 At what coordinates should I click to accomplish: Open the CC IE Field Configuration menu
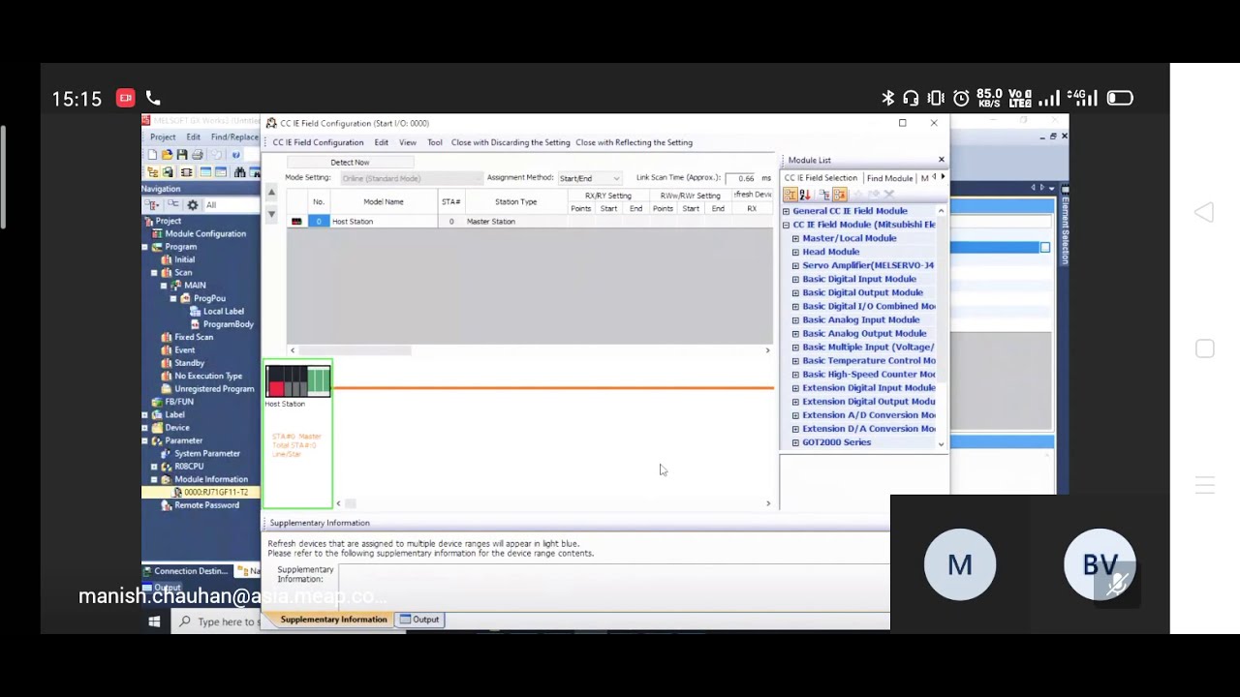tap(318, 142)
